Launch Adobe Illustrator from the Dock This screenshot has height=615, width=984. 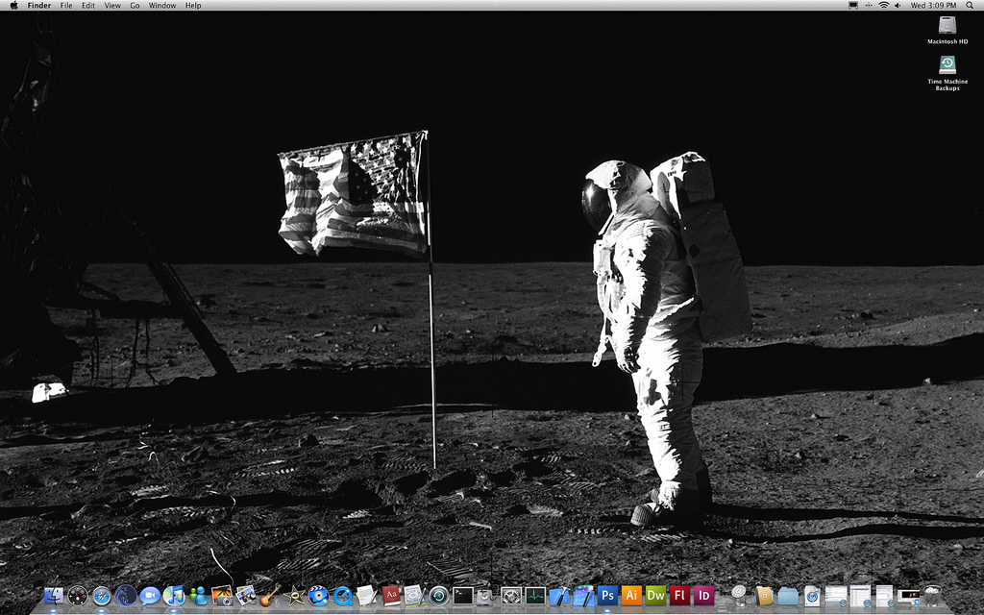click(x=631, y=596)
